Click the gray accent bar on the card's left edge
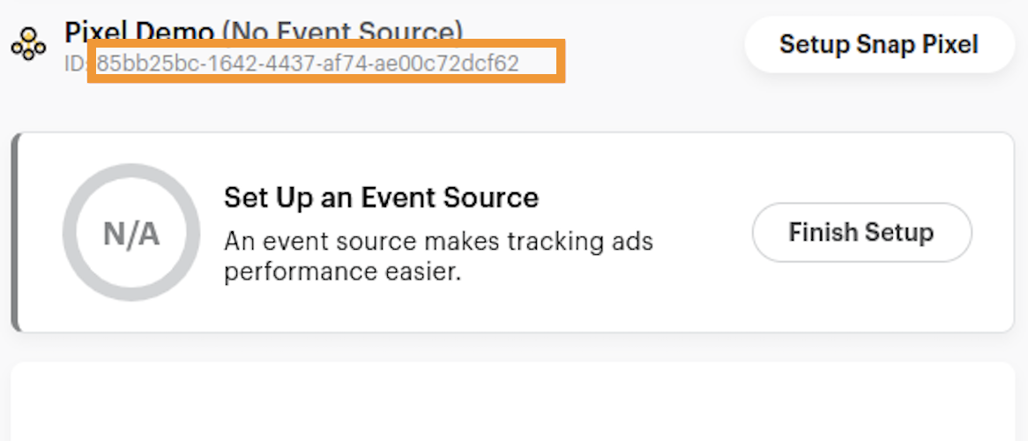The image size is (1028, 441). click(15, 233)
